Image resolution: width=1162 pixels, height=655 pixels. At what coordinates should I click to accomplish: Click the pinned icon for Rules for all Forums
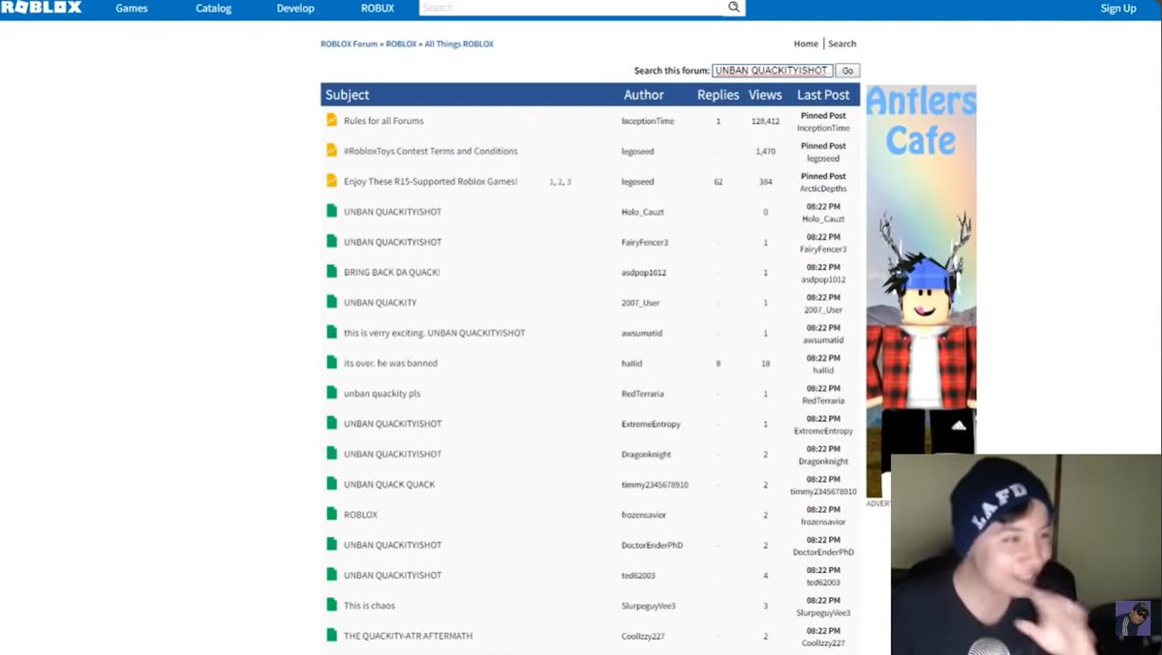point(332,121)
